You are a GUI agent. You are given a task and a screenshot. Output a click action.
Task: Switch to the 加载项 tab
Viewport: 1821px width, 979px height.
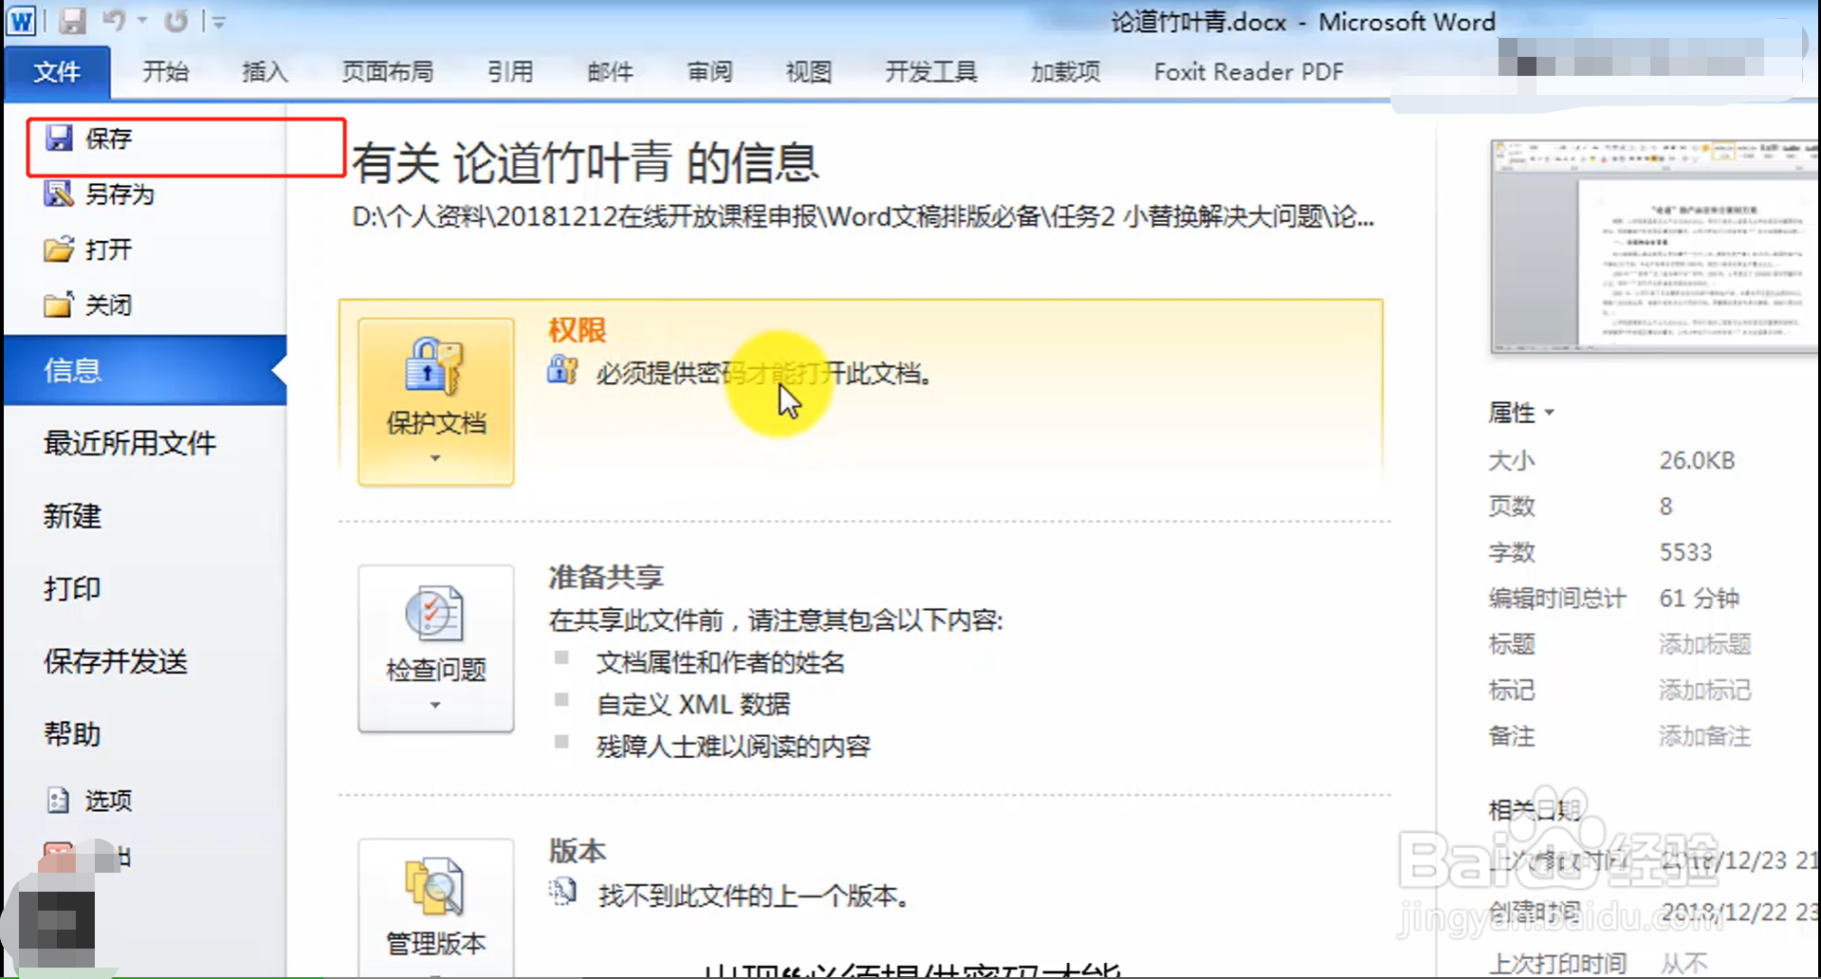[x=1065, y=72]
